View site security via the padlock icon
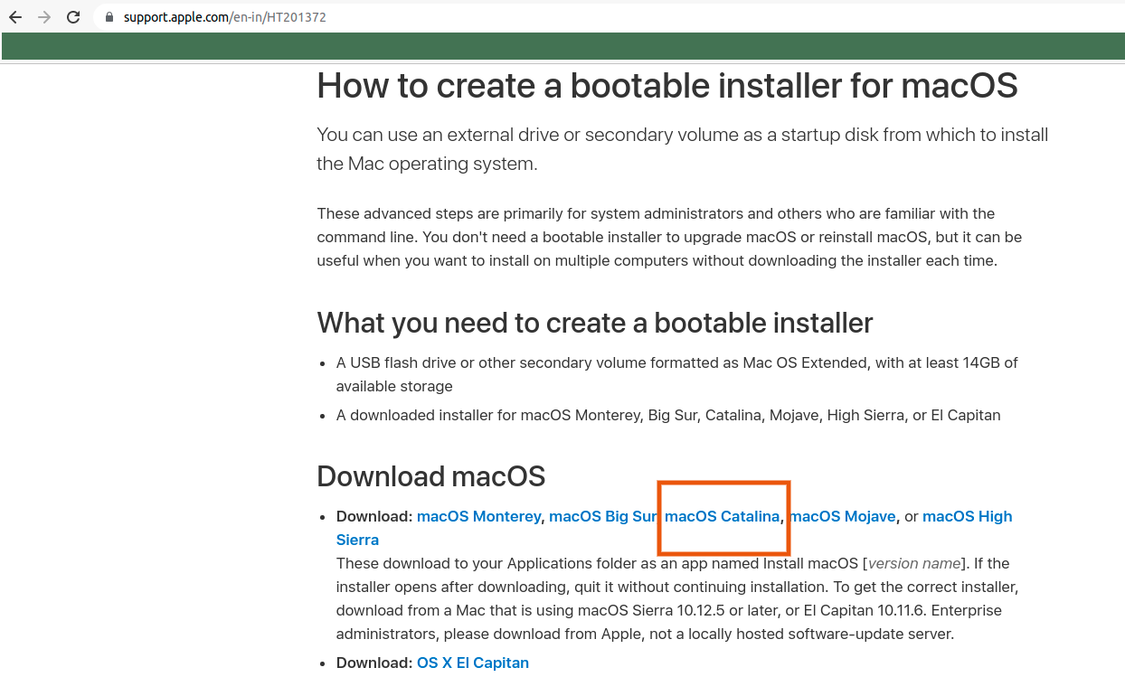 pyautogui.click(x=109, y=17)
